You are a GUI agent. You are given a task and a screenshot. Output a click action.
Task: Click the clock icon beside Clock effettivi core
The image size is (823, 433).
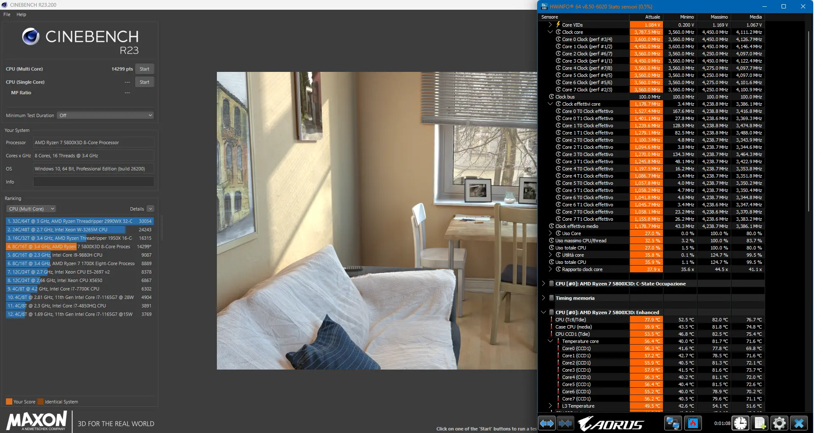click(558, 104)
